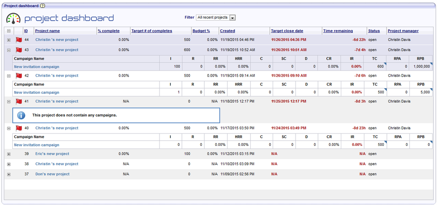The width and height of the screenshot is (437, 205).
Task: Click time remaining -6d 22h
Action: (x=359, y=40)
